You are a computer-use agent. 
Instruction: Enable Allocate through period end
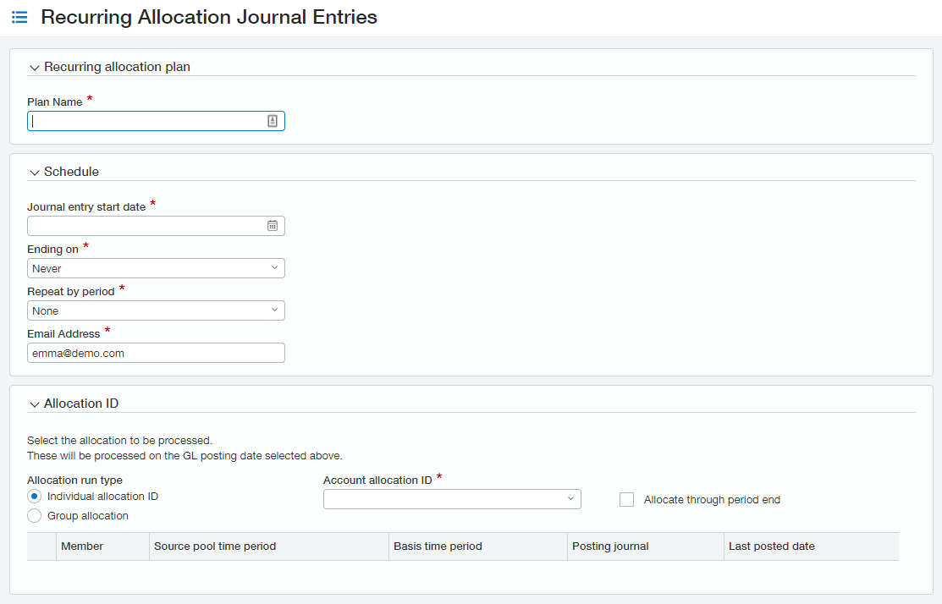(x=626, y=499)
